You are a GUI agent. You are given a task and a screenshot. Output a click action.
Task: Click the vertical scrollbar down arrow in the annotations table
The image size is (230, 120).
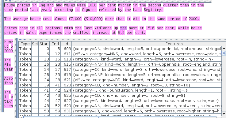tap(224, 114)
